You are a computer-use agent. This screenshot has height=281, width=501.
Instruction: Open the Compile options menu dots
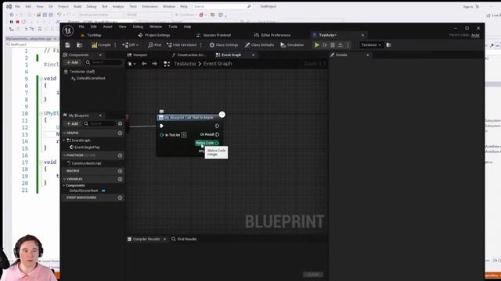tap(115, 45)
